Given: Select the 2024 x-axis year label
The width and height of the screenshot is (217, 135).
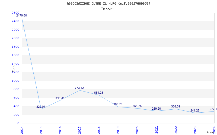Looking at the screenshot, I should [214, 130].
